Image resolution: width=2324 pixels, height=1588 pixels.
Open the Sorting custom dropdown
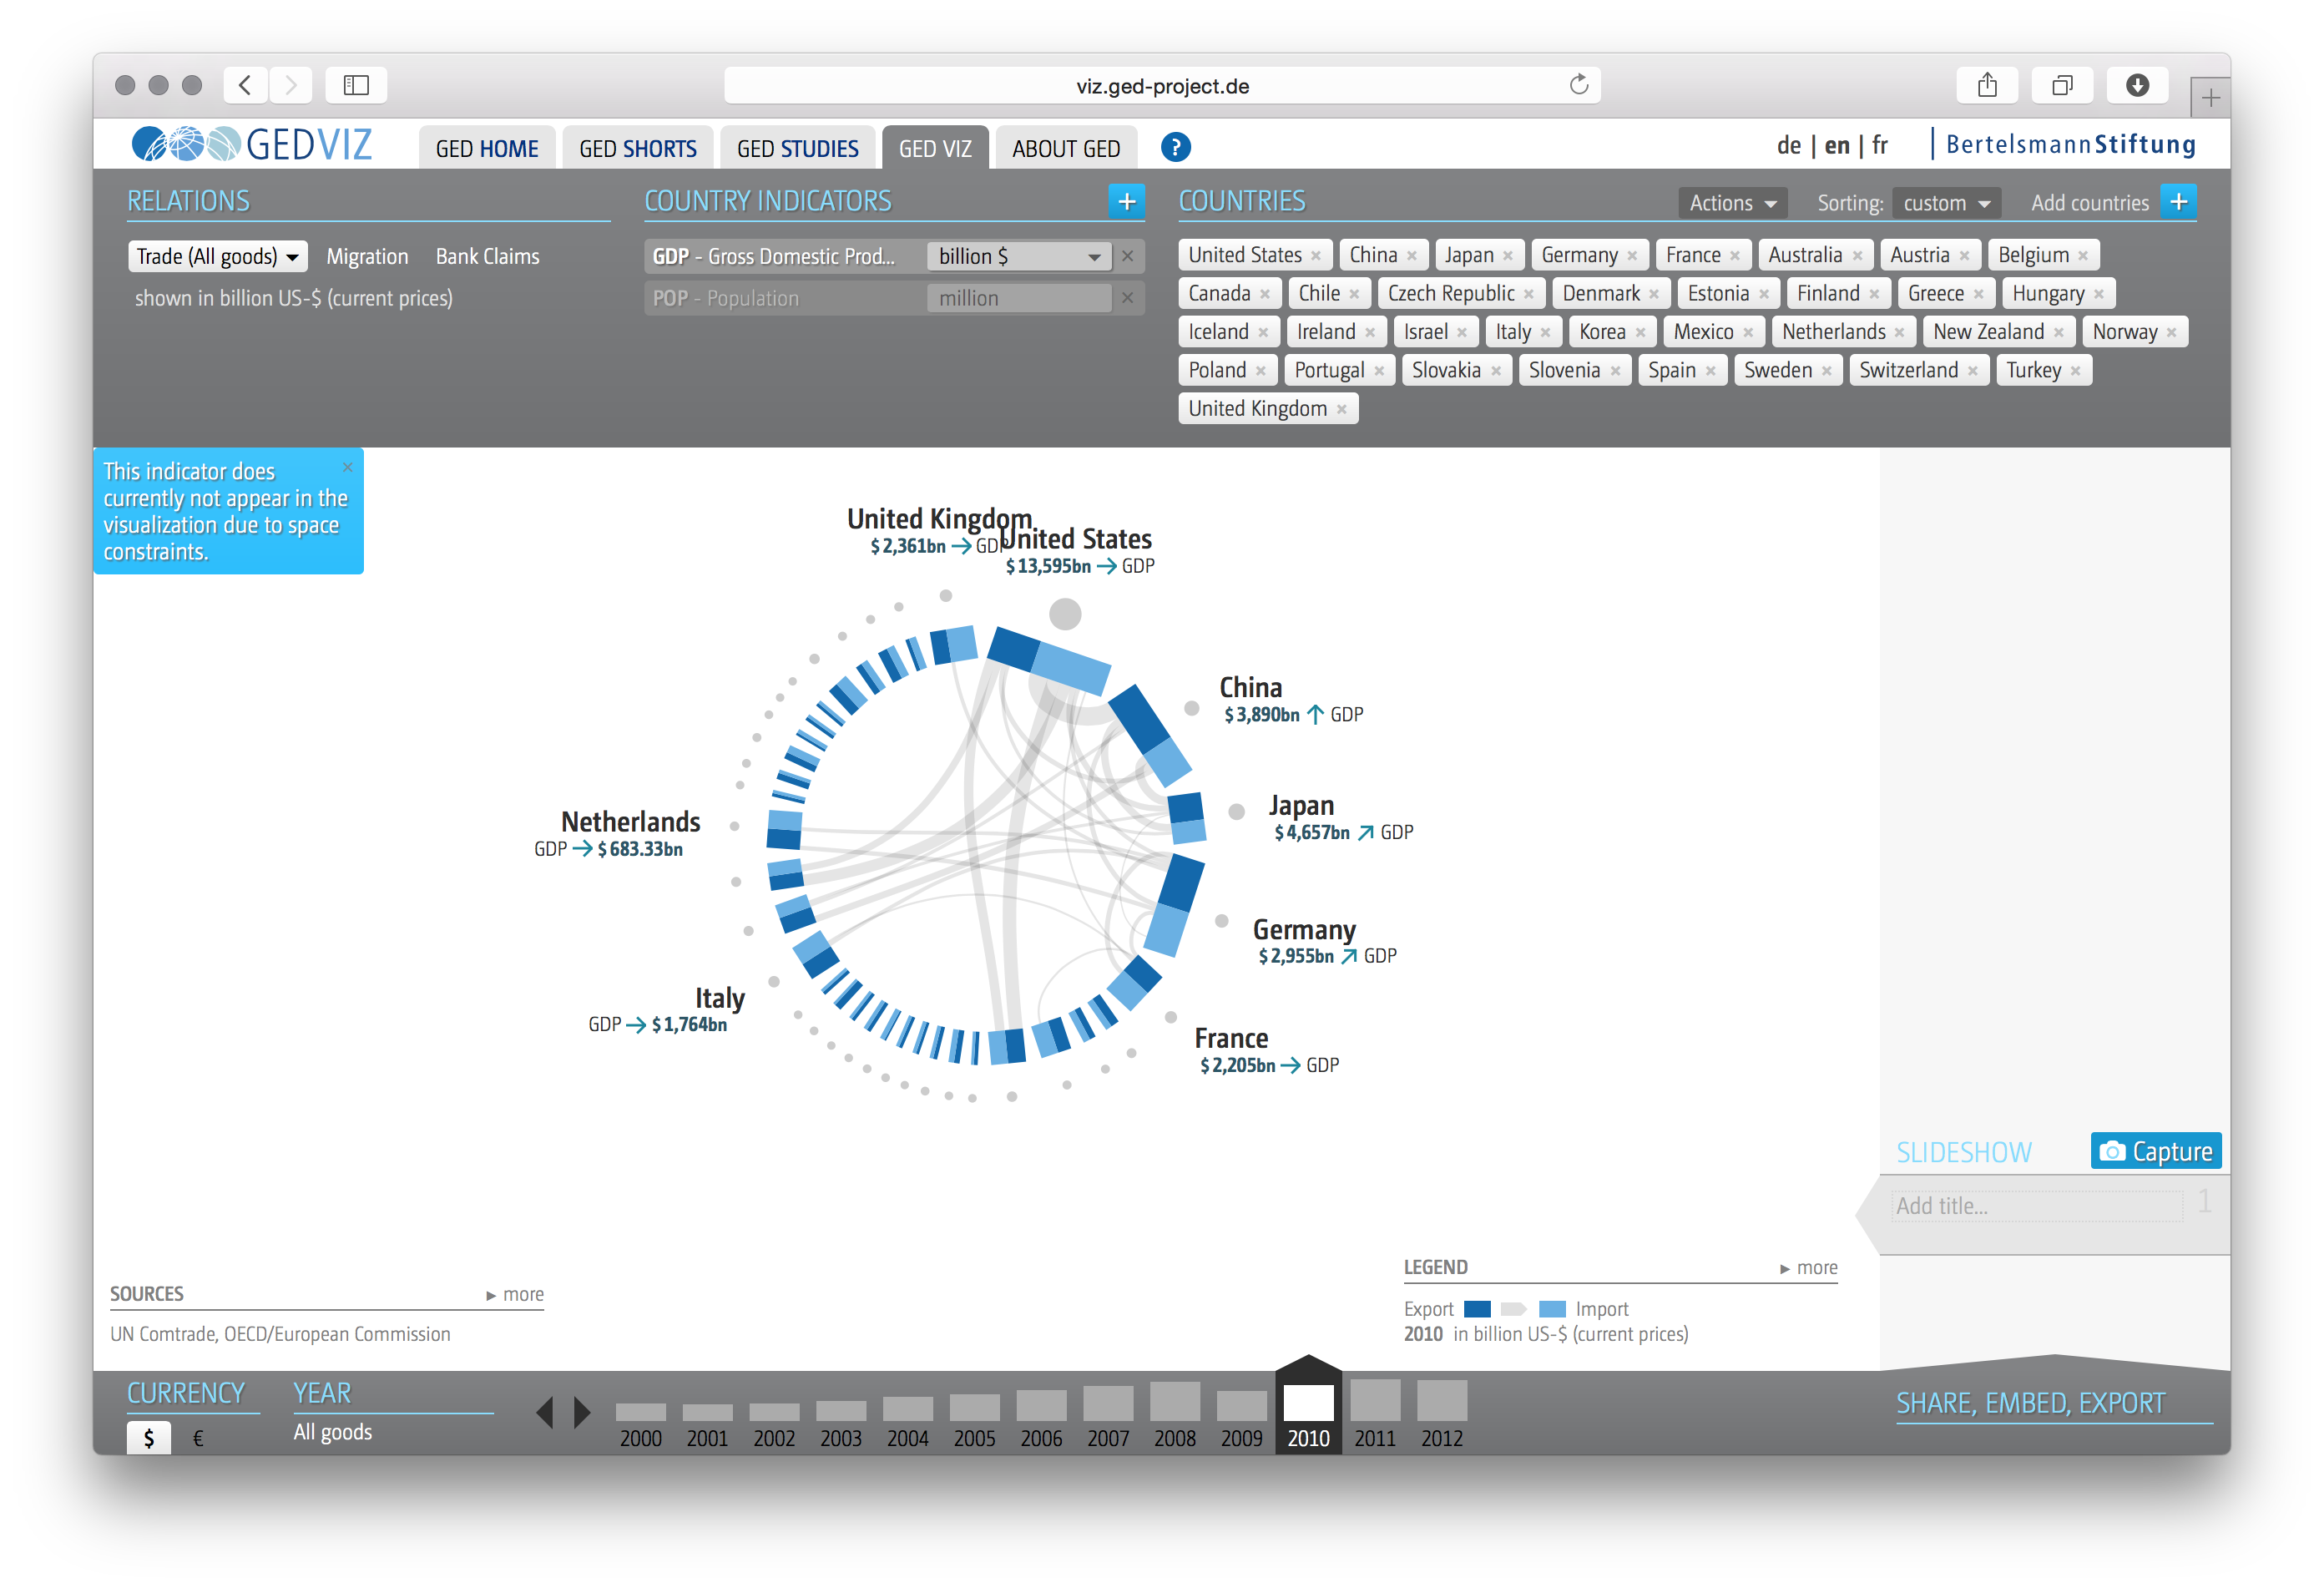click(1945, 203)
